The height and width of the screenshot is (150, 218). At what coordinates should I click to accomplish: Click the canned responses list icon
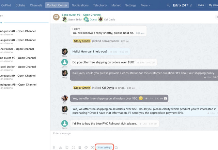pyautogui.click(x=80, y=147)
